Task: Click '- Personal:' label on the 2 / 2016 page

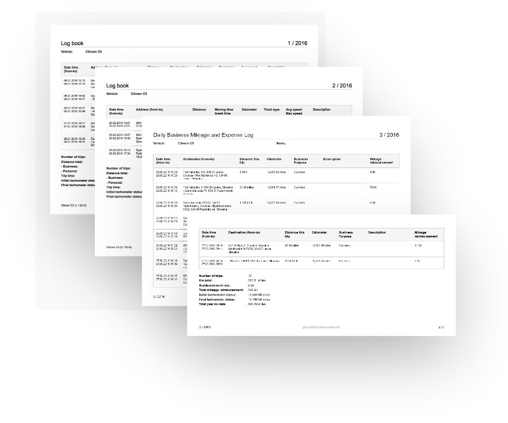Action: pos(115,183)
